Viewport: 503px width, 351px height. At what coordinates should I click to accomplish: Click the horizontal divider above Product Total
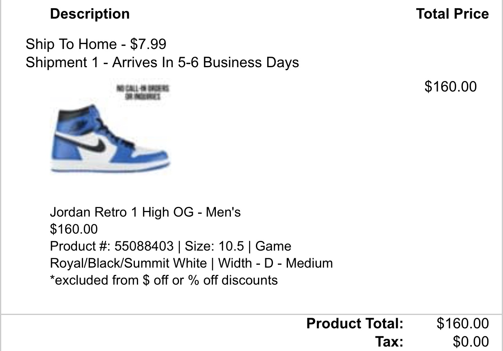pos(251,314)
